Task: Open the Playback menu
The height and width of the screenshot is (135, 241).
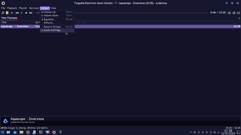Action: [12, 8]
